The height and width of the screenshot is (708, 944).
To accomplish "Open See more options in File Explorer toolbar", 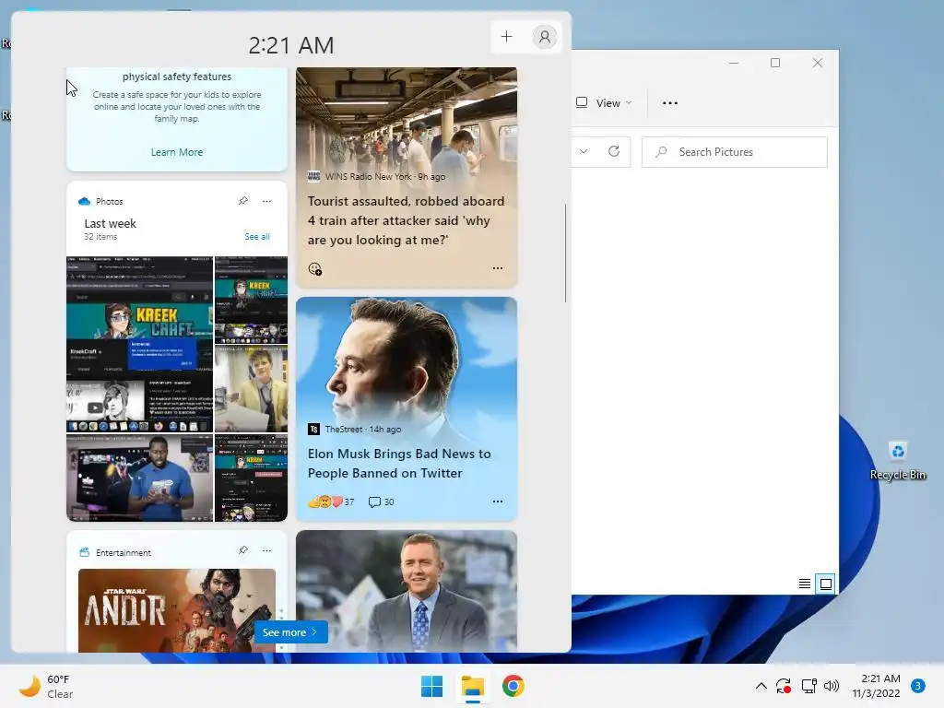I will [x=669, y=103].
